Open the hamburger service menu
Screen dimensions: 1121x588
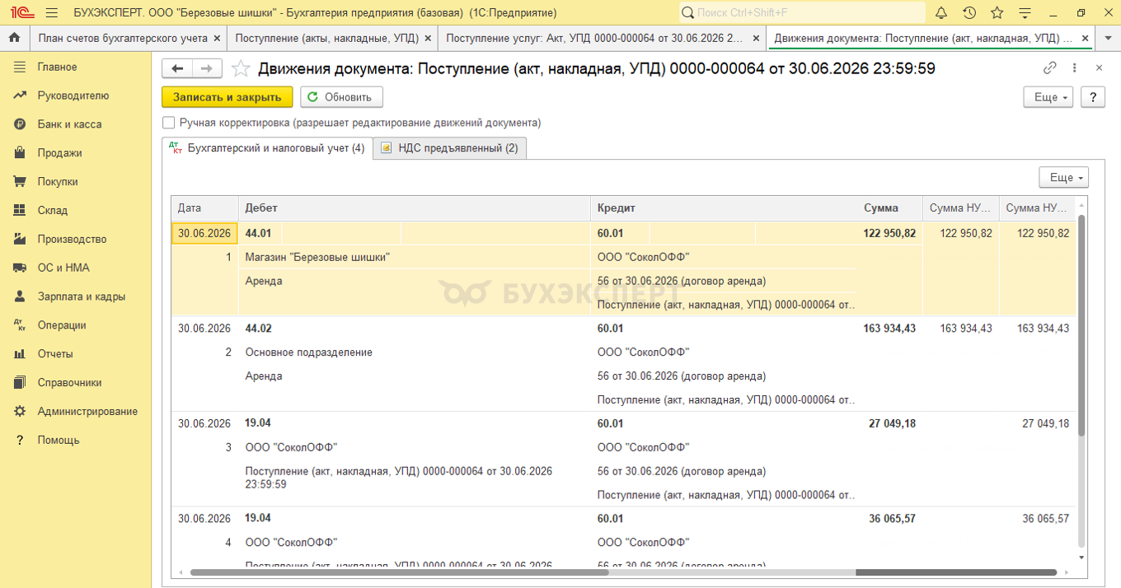click(51, 12)
